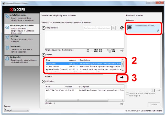Select GX DRIVER row

pyautogui.click(x=84, y=64)
